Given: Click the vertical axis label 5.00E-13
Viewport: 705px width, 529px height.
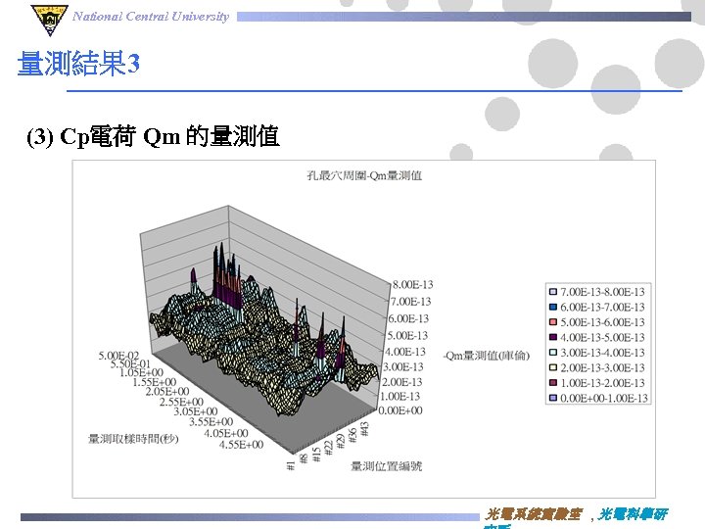Looking at the screenshot, I should [x=407, y=336].
